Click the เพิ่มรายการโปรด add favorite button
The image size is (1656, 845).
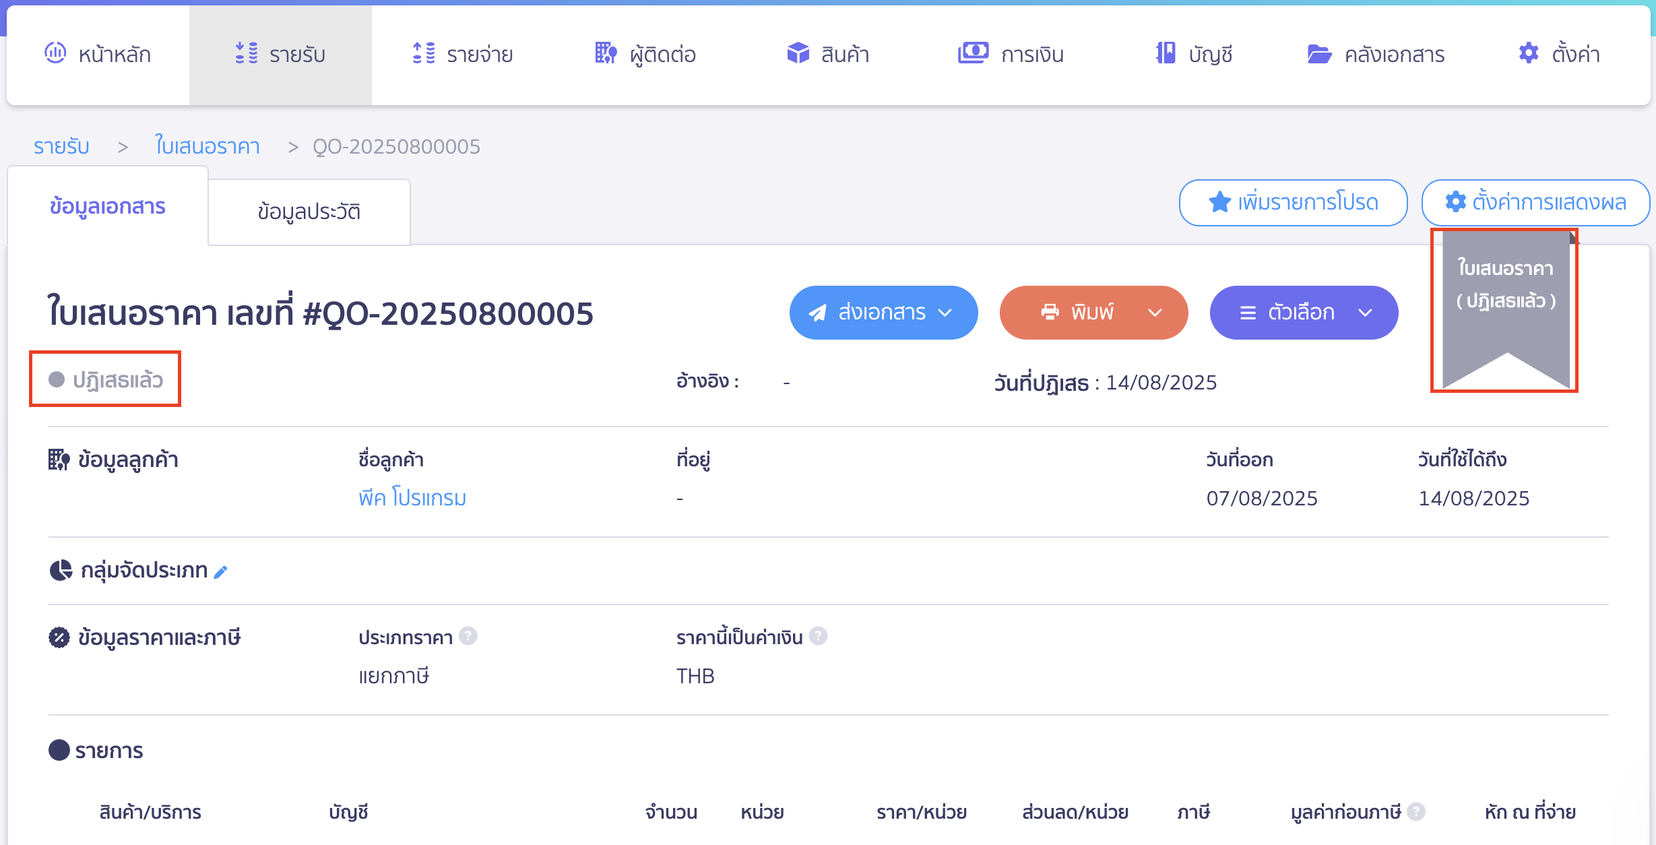(x=1293, y=203)
